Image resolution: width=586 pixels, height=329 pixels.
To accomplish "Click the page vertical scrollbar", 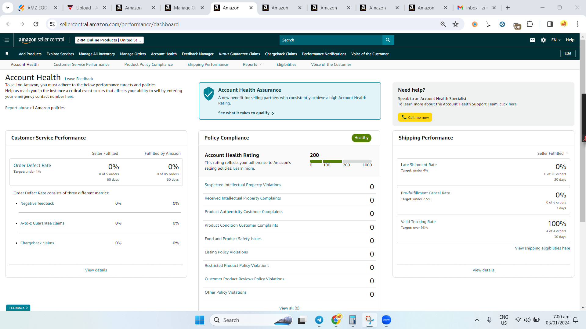I will pos(583,130).
